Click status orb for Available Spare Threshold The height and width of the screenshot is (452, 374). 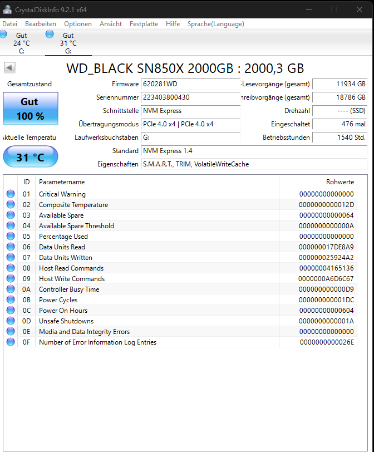[11, 225]
